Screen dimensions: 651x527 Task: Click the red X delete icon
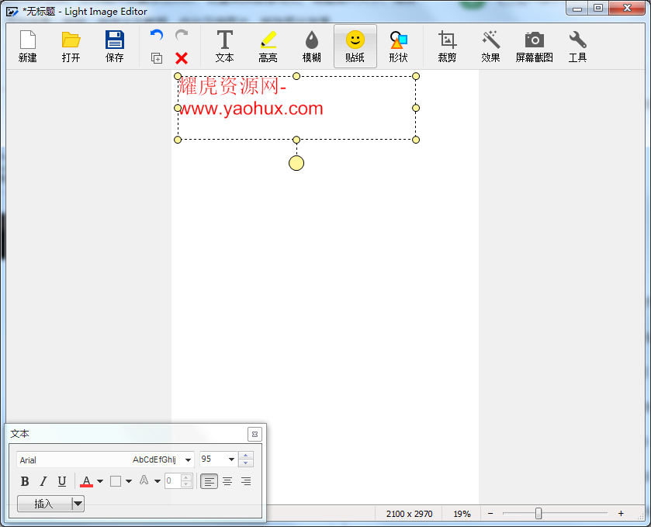pos(182,58)
